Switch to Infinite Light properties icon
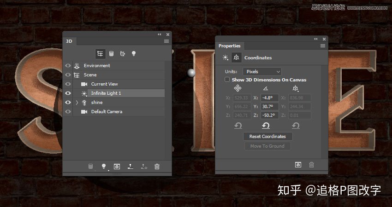392x207 pixels. click(226, 57)
